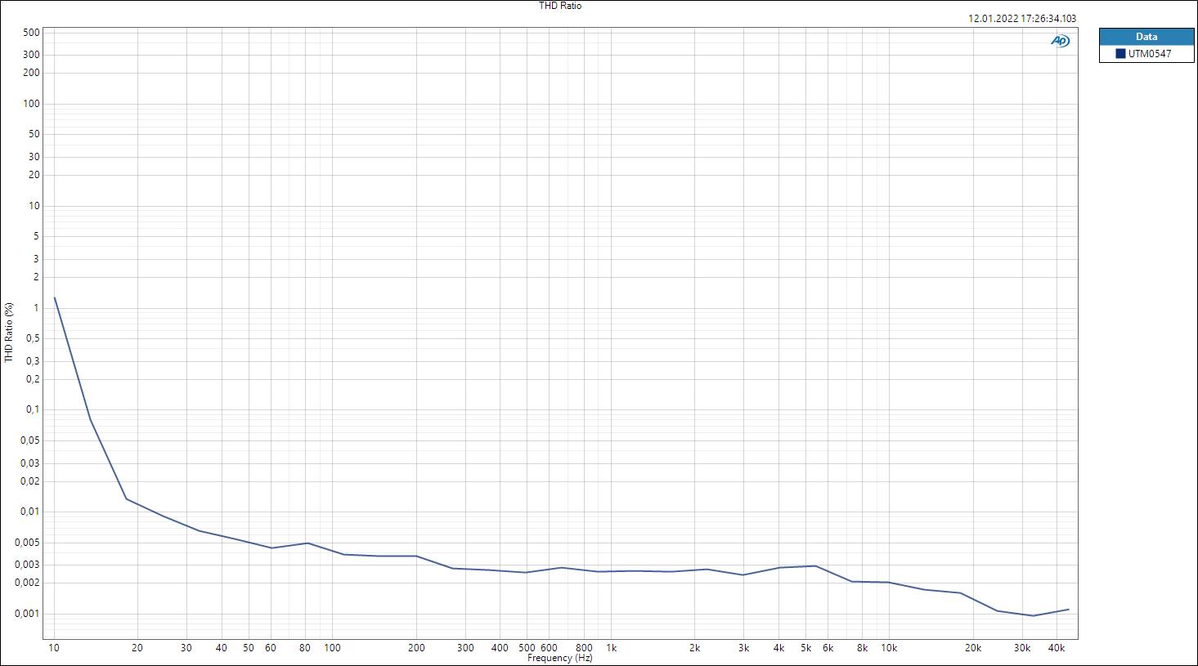The width and height of the screenshot is (1198, 666).
Task: Click the Data legend header
Action: (x=1146, y=37)
